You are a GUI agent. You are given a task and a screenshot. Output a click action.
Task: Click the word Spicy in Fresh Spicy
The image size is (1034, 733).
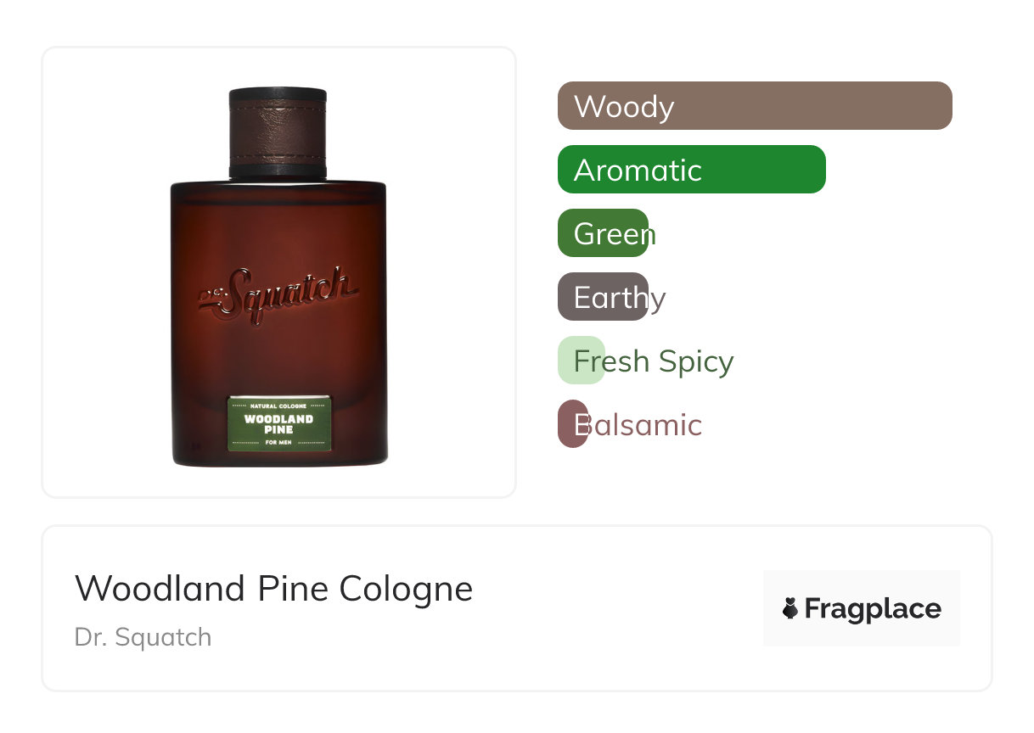pos(695,362)
